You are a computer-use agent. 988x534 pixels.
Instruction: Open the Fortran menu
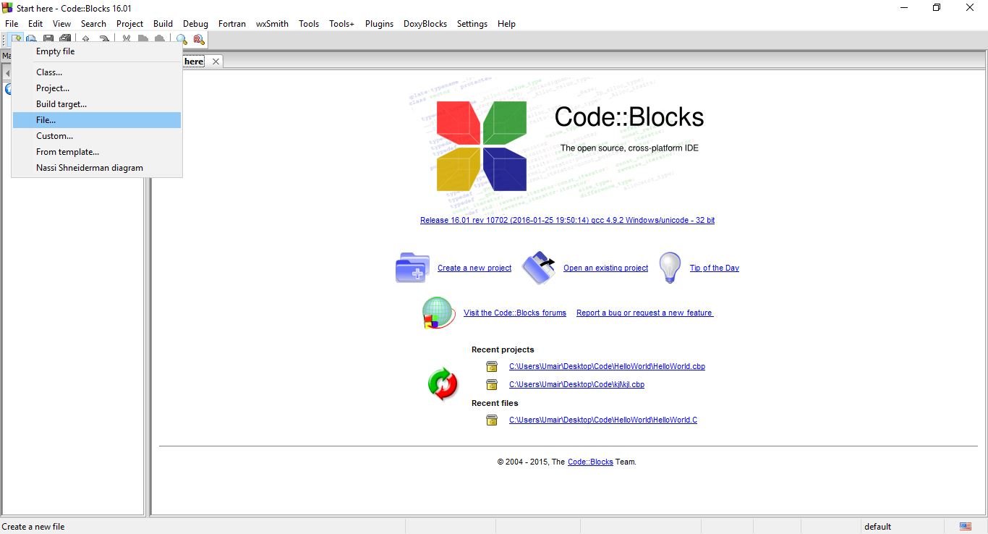click(x=231, y=23)
